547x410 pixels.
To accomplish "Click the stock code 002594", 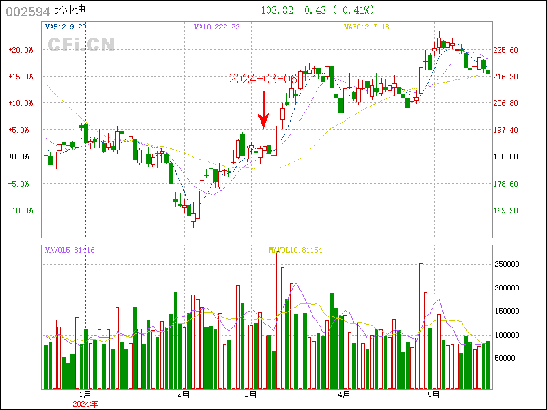I will point(28,12).
